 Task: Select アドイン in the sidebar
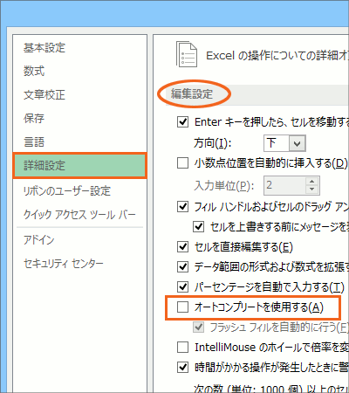point(38,240)
